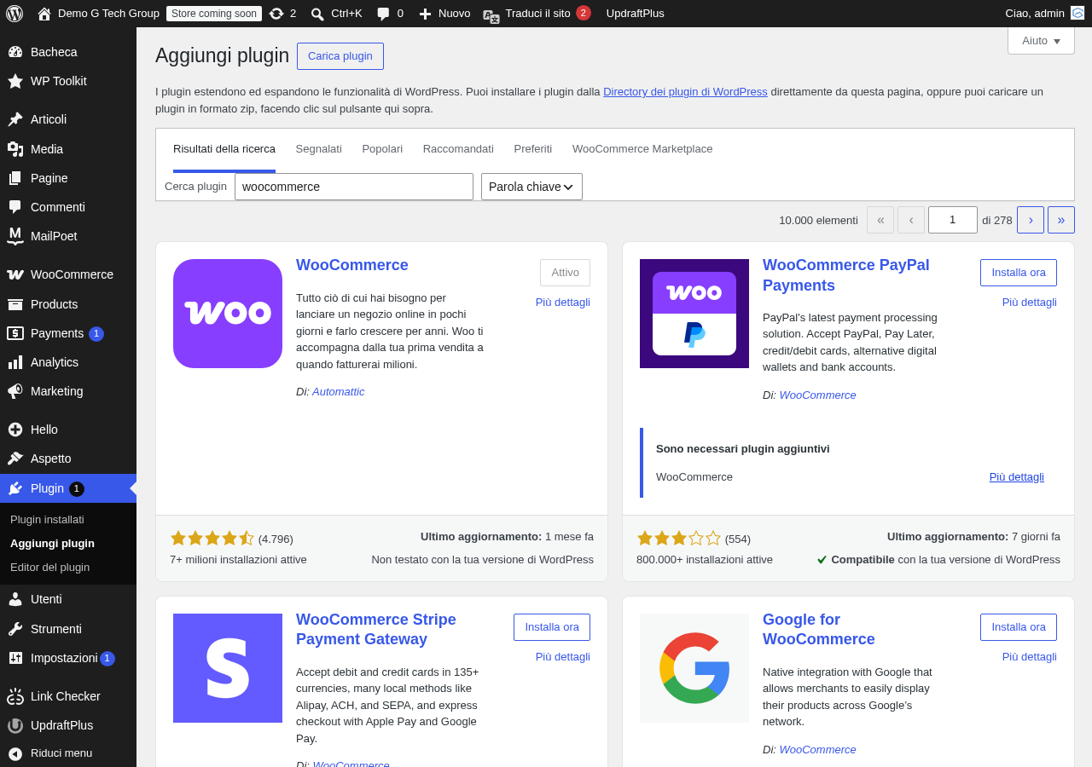The image size is (1092, 767).
Task: Open Più dettagli in the required plugins notice
Action: point(1017,476)
